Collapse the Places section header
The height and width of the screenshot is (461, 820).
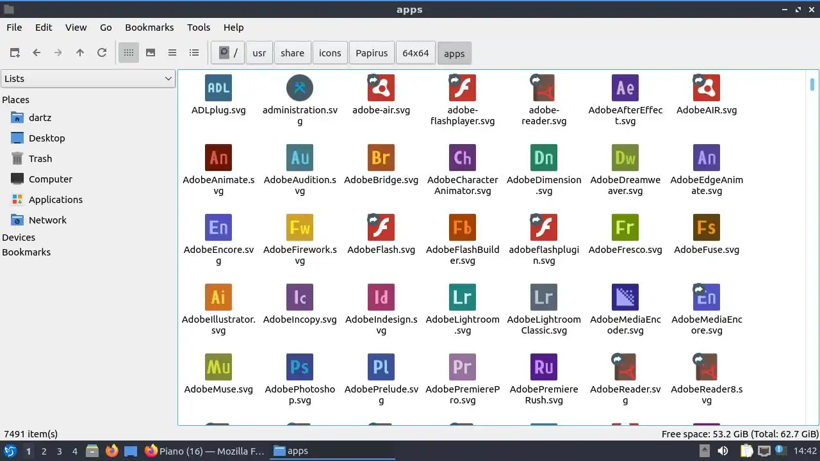[16, 100]
